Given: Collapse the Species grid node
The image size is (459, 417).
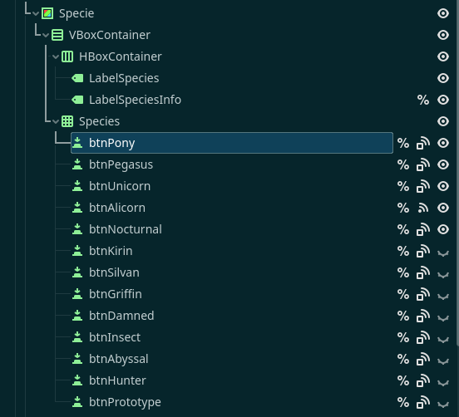Looking at the screenshot, I should tap(56, 121).
